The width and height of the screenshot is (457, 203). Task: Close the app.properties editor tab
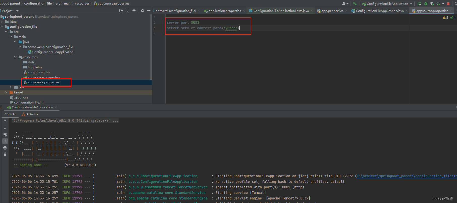(346, 11)
